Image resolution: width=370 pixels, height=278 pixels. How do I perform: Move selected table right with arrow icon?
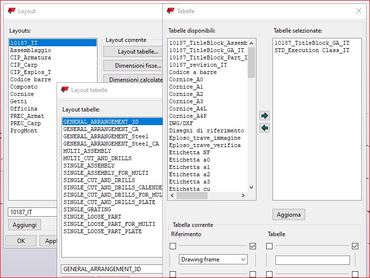coord(264,116)
